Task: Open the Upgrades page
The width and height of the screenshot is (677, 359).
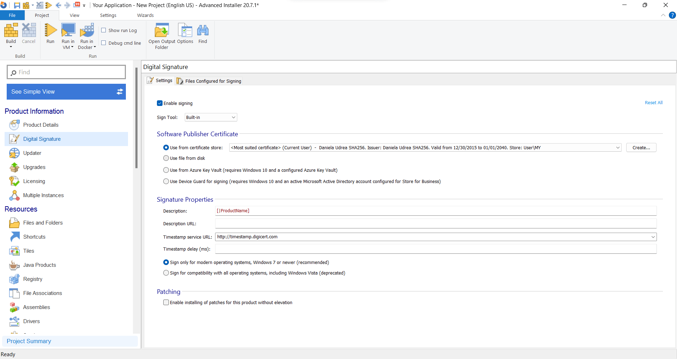Action: 34,167
